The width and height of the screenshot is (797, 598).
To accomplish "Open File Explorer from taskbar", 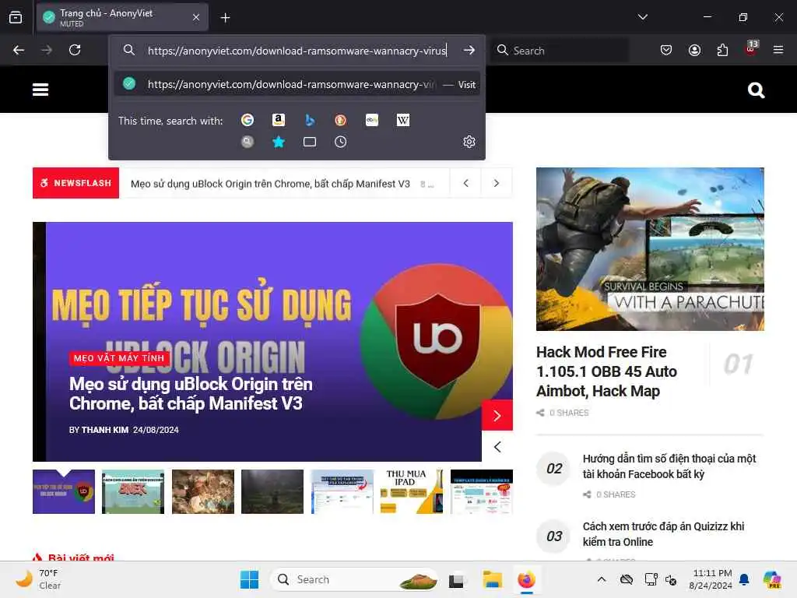I will pos(492,580).
